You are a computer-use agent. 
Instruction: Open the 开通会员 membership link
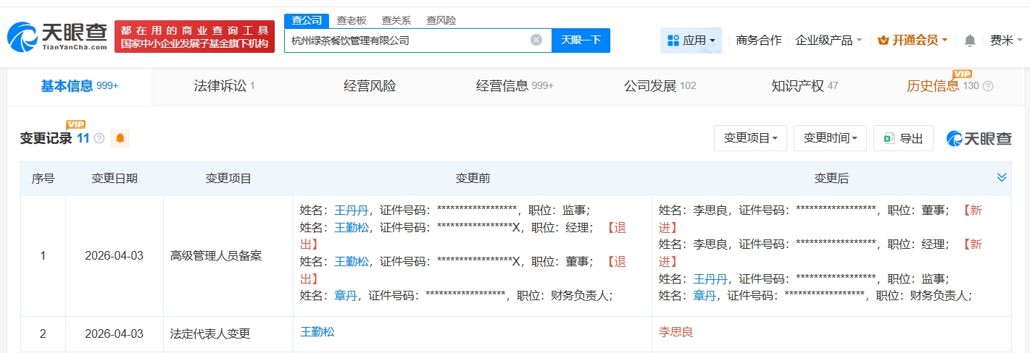913,41
